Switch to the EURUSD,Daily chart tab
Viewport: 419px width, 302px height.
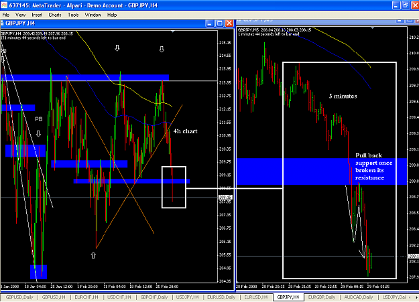221,297
